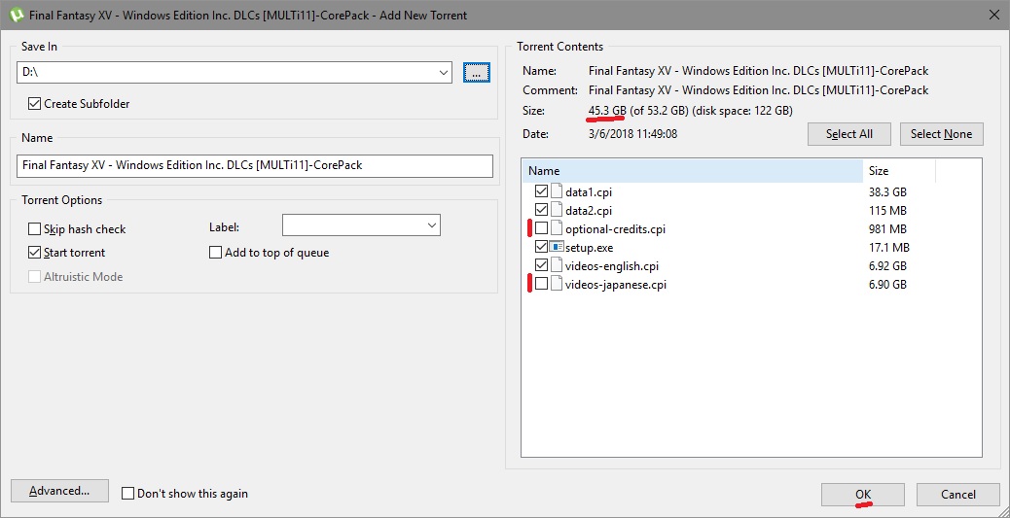This screenshot has width=1010, height=518.
Task: Close the Add New Torrent dialog
Action: tap(992, 15)
